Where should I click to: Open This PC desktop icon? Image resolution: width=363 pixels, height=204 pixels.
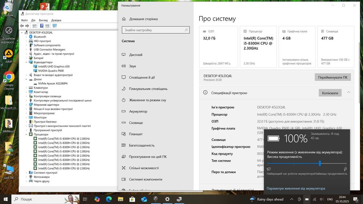click(9, 172)
